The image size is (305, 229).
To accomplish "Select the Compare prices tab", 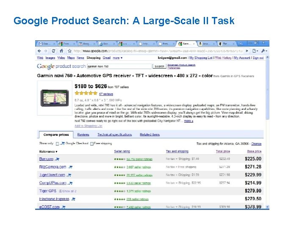I will [x=56, y=134].
